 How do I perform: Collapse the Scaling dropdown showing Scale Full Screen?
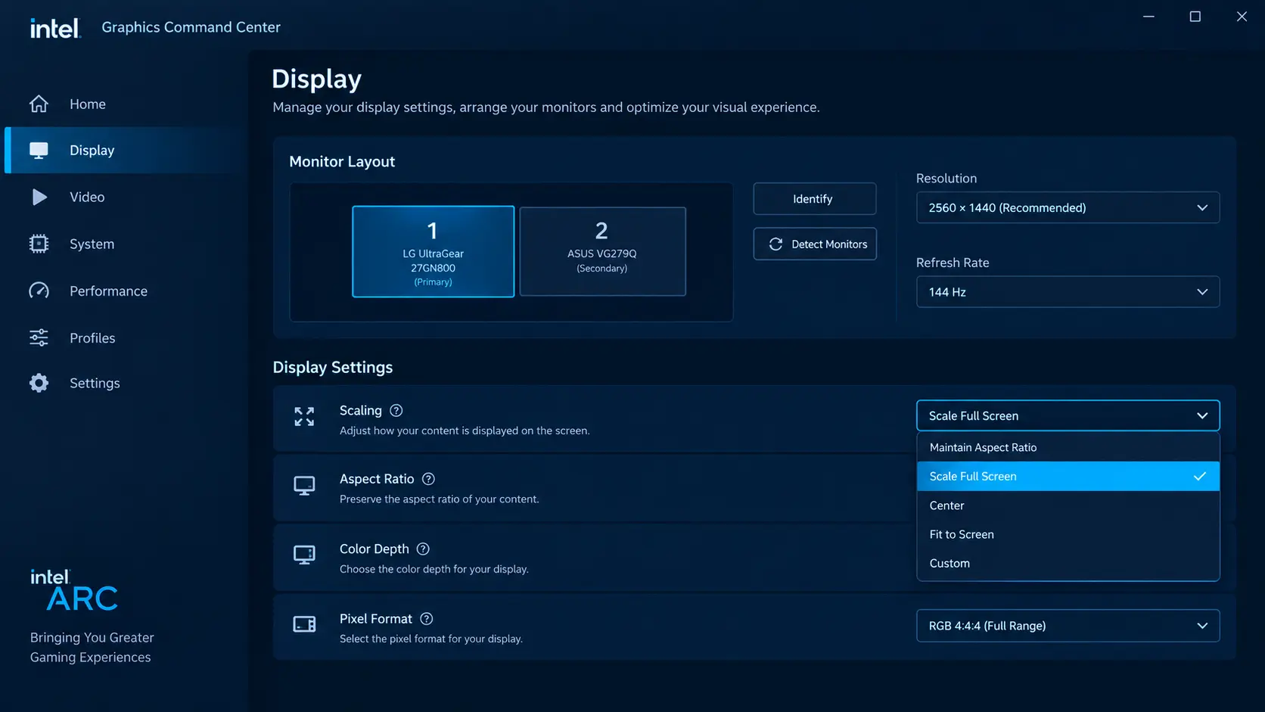[1068, 415]
